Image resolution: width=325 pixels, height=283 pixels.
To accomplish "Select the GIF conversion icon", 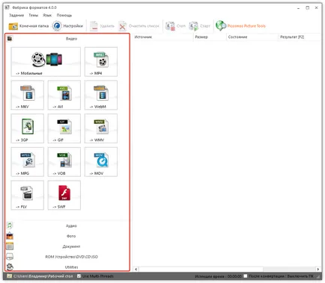I will 64,128.
